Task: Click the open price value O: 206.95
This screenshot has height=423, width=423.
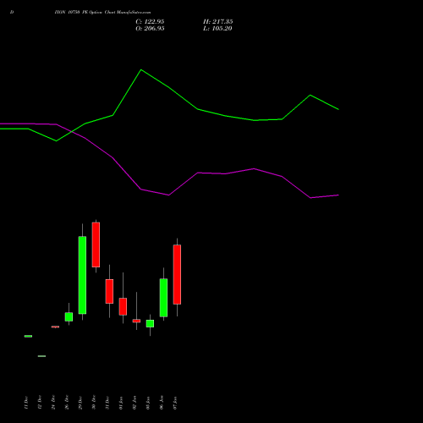Action: tap(150, 29)
